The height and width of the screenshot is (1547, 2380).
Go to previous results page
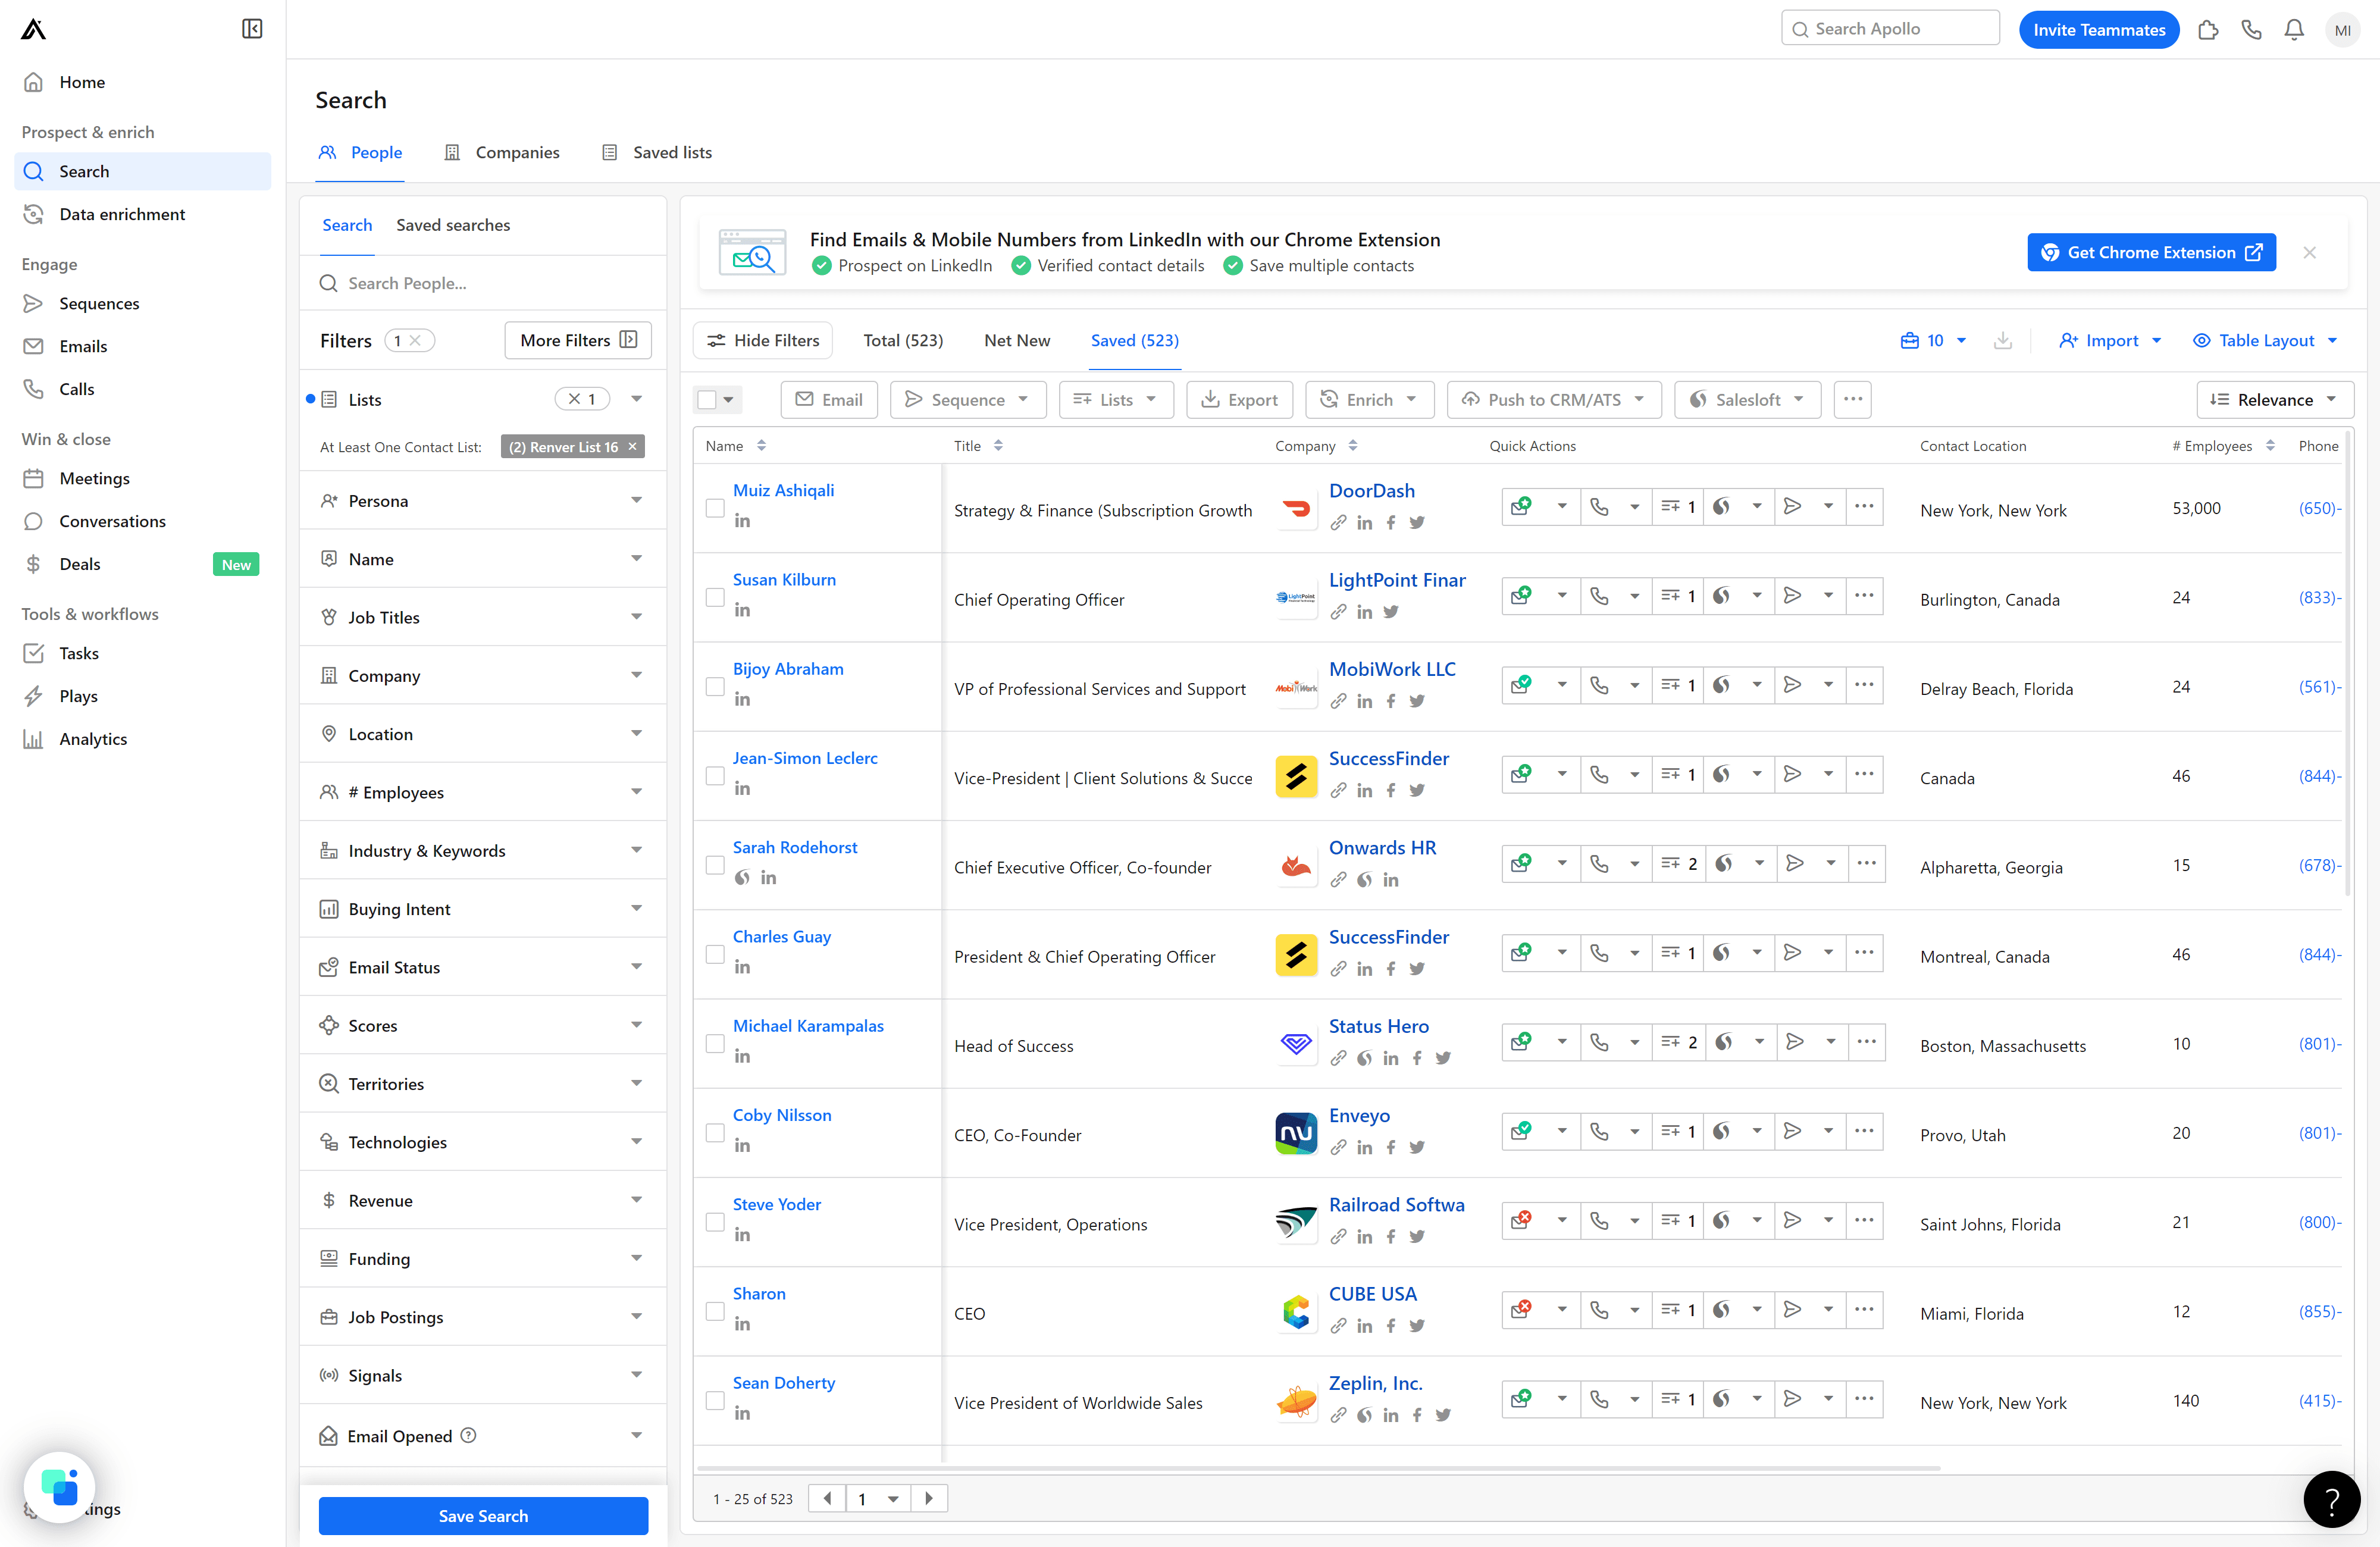click(x=827, y=1498)
